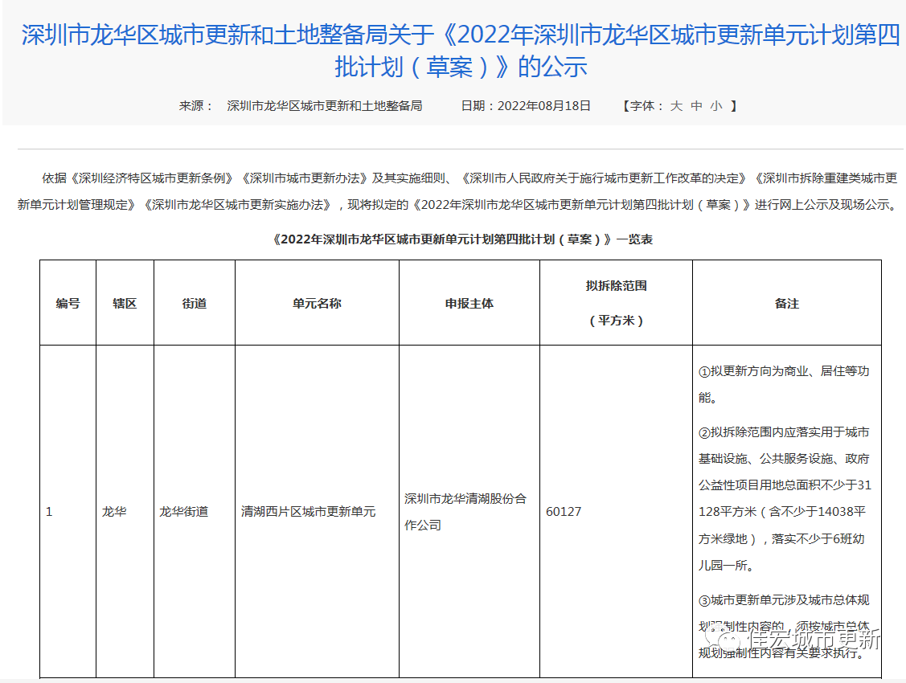Image resolution: width=906 pixels, height=683 pixels.
Task: Set font size to medium (中)
Action: [x=696, y=105]
